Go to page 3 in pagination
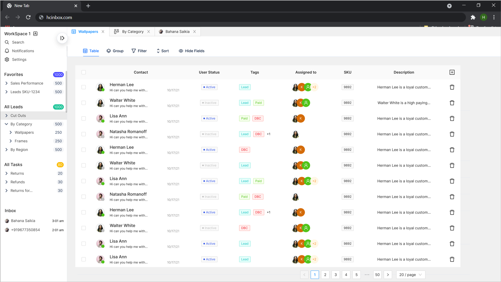The image size is (501, 282). tap(335, 275)
